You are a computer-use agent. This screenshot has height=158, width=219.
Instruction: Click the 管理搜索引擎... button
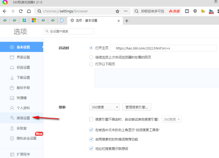click(x=137, y=107)
